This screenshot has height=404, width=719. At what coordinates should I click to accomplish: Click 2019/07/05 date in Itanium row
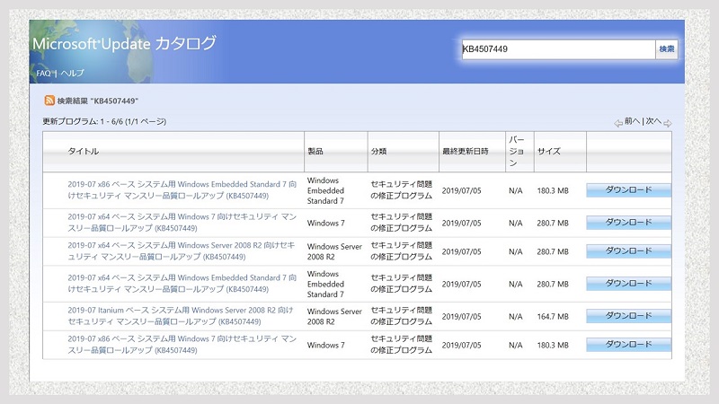[461, 317]
